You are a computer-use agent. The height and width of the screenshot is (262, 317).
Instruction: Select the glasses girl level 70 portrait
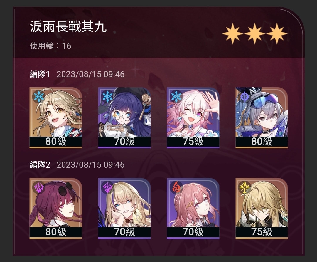pos(124,118)
